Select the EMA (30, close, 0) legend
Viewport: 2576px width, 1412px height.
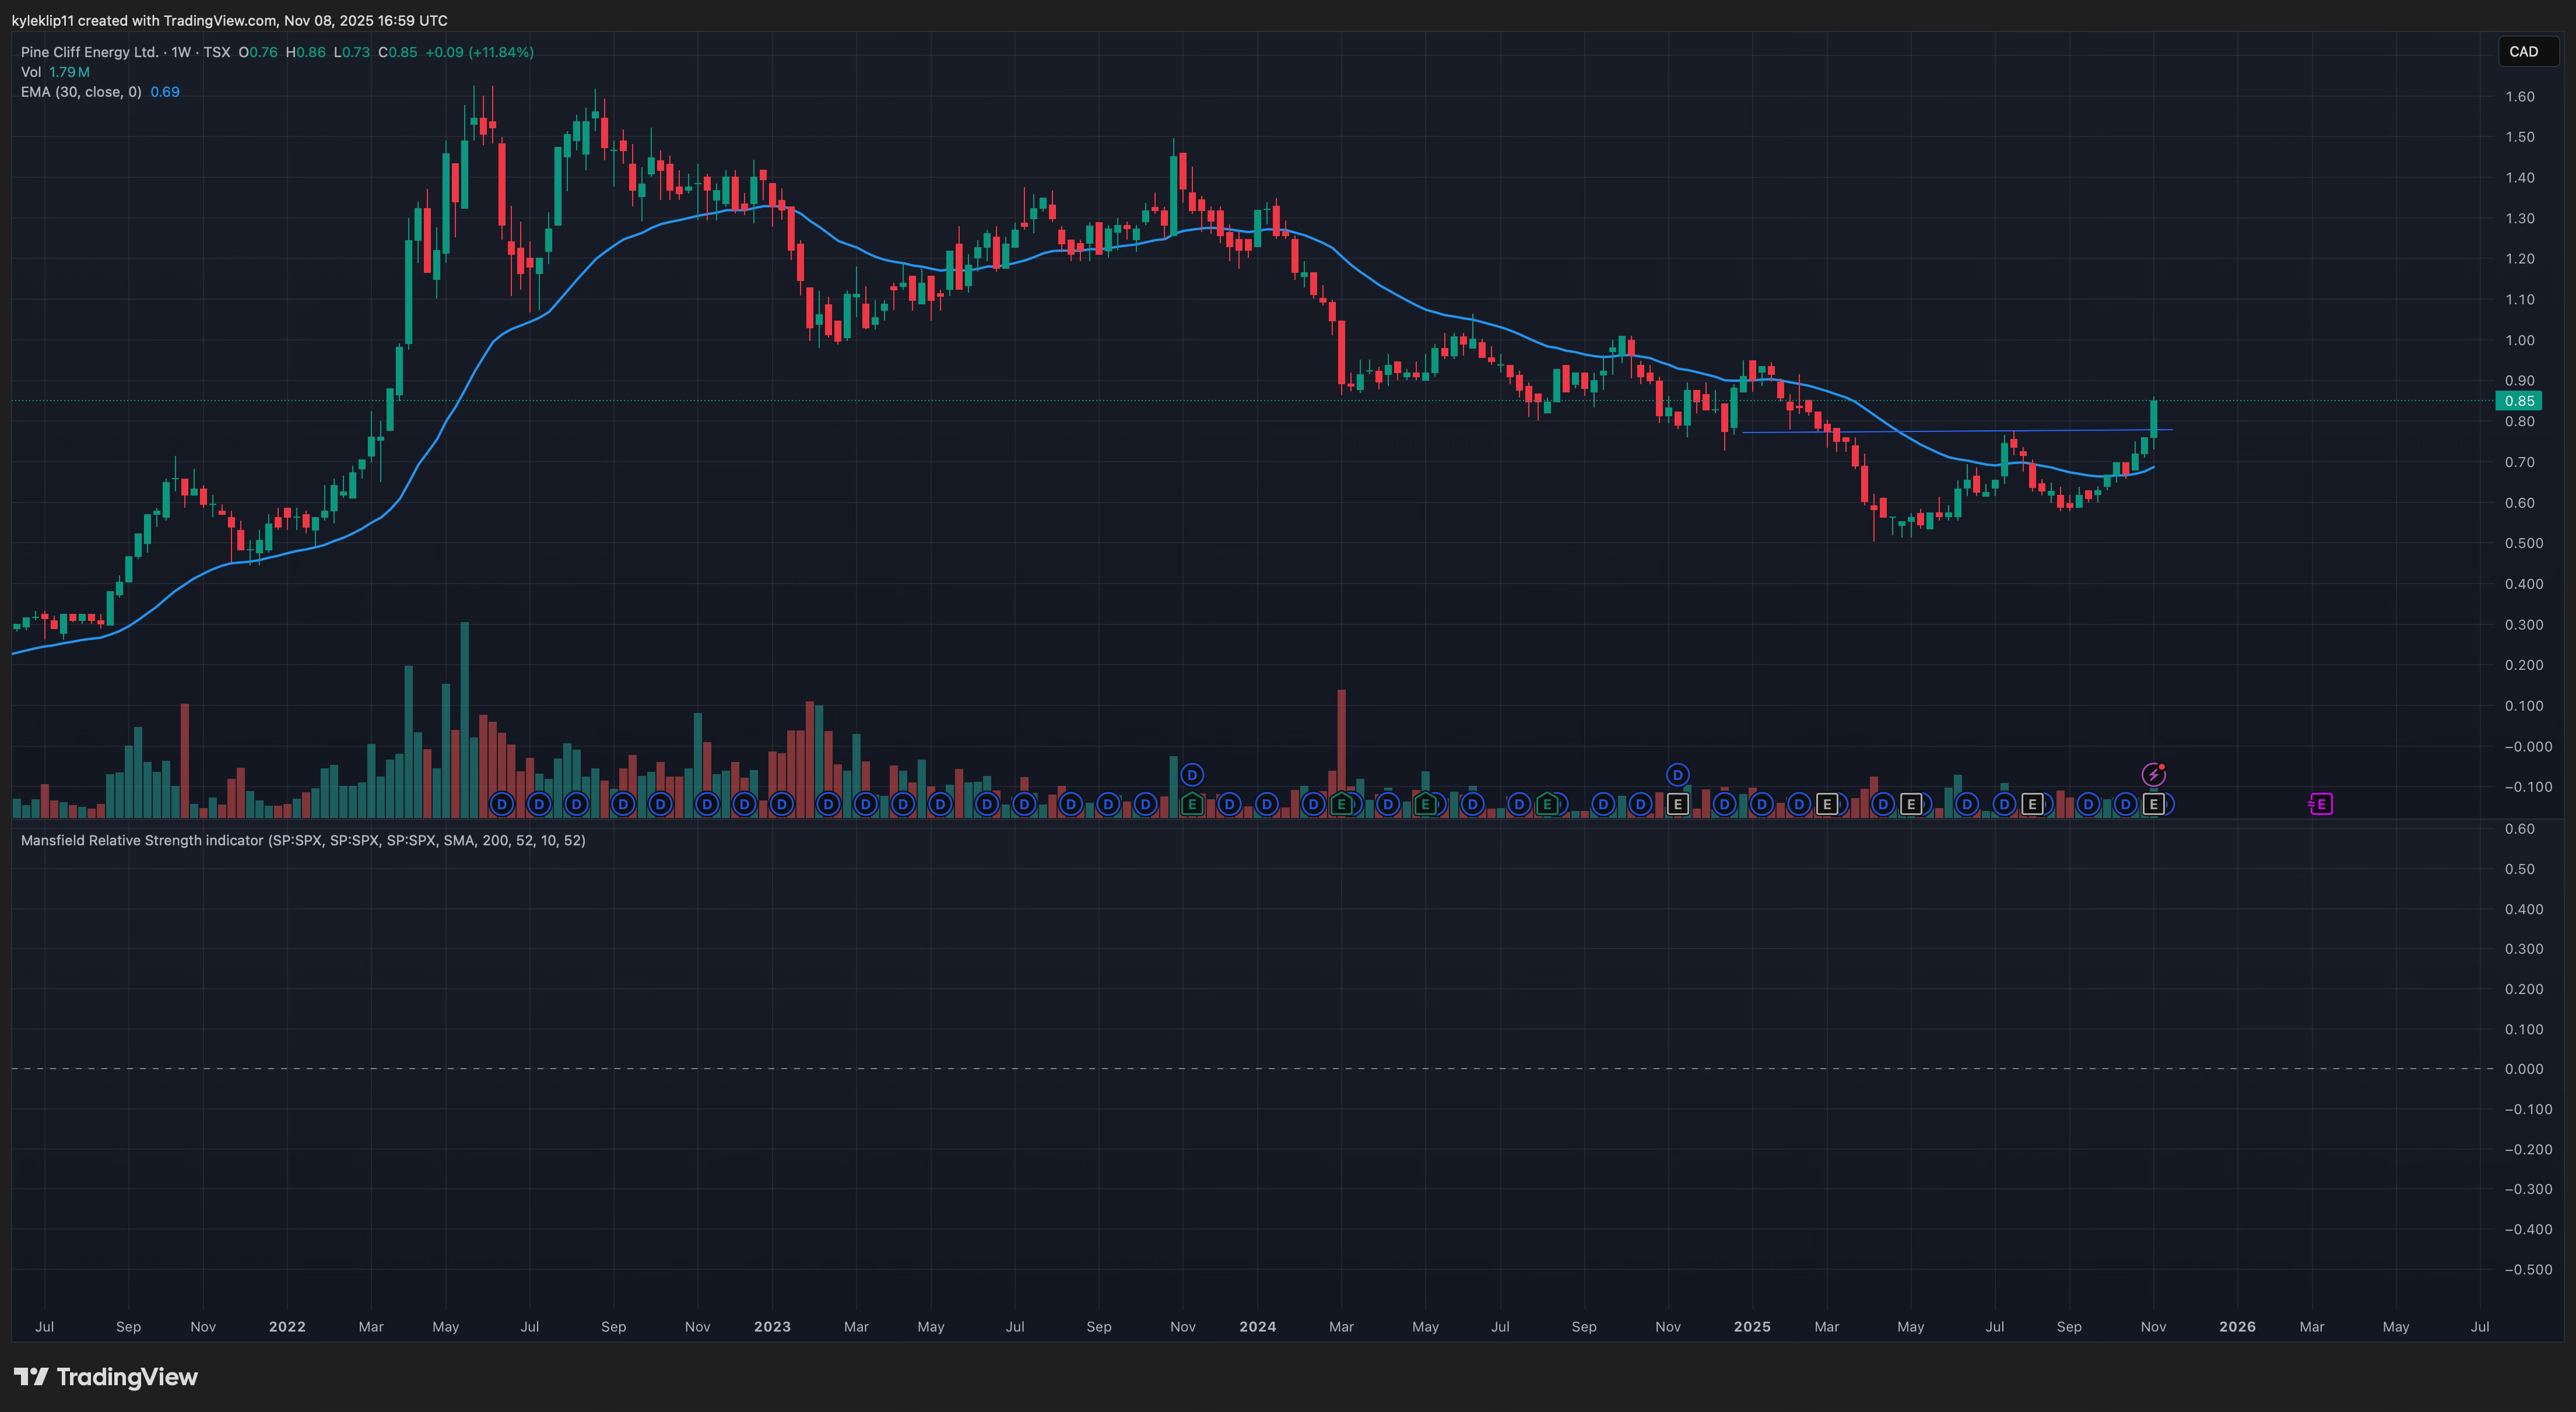point(81,92)
